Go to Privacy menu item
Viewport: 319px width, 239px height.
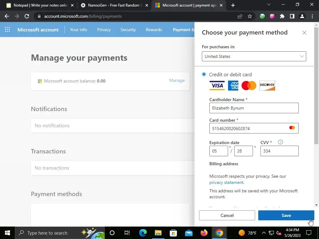(x=104, y=30)
